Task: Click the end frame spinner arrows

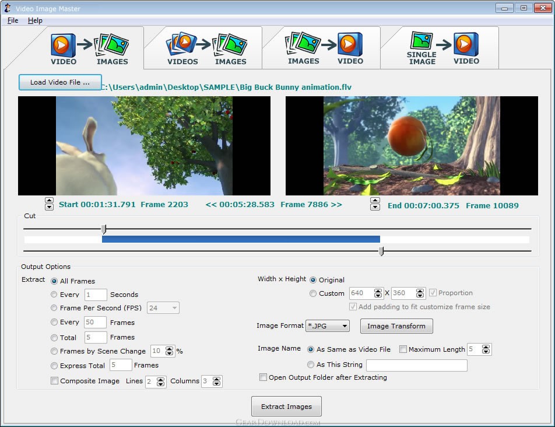Action: pos(375,204)
